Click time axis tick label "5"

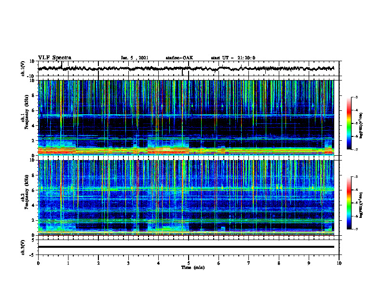pos(189,263)
